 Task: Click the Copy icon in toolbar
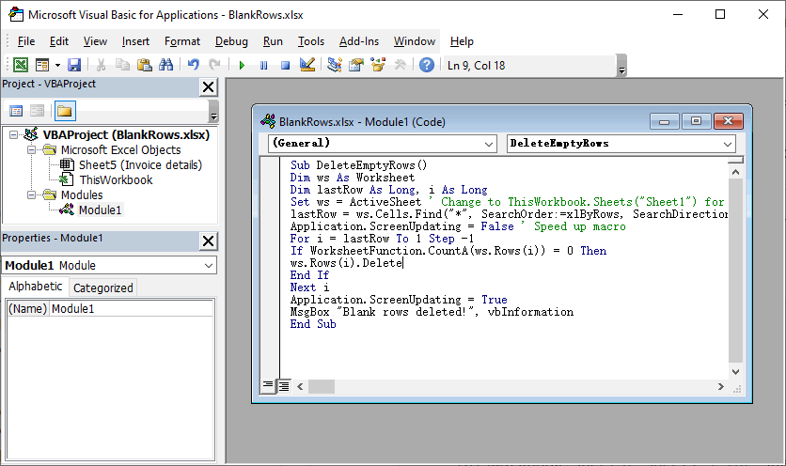[122, 65]
